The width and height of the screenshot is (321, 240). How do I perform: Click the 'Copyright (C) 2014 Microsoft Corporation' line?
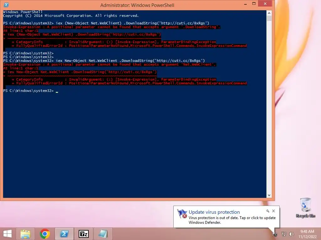coord(71,16)
